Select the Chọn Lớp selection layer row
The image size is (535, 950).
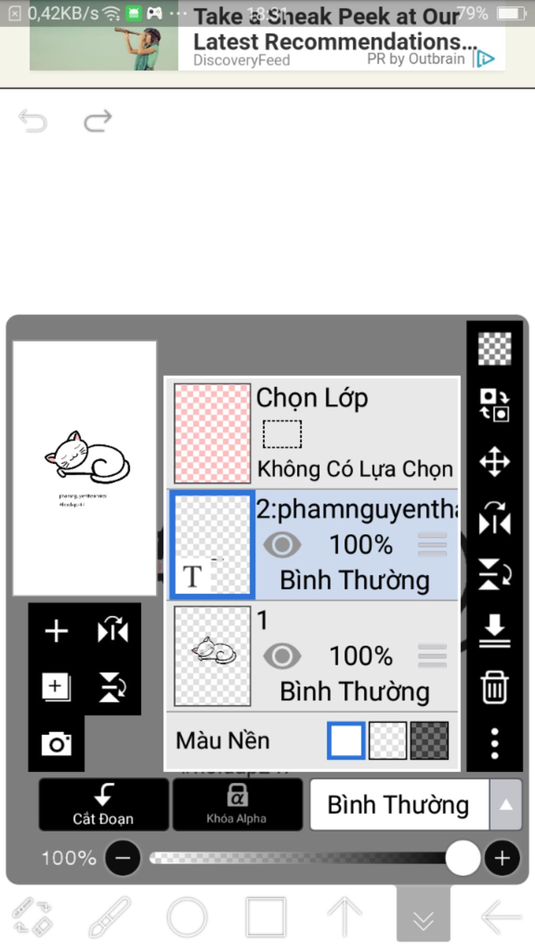pos(313,433)
